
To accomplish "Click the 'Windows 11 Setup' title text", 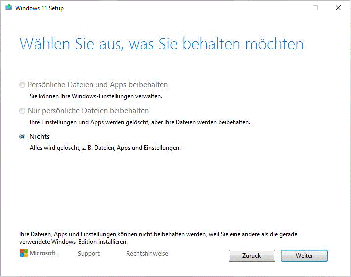I will (39, 8).
